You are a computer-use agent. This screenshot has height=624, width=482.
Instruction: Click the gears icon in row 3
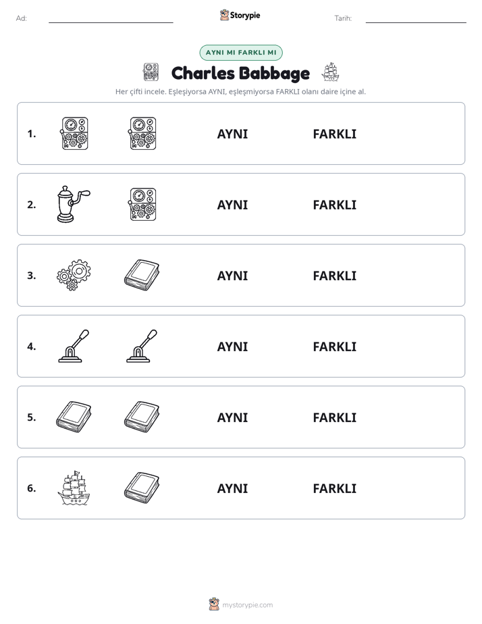click(x=74, y=275)
